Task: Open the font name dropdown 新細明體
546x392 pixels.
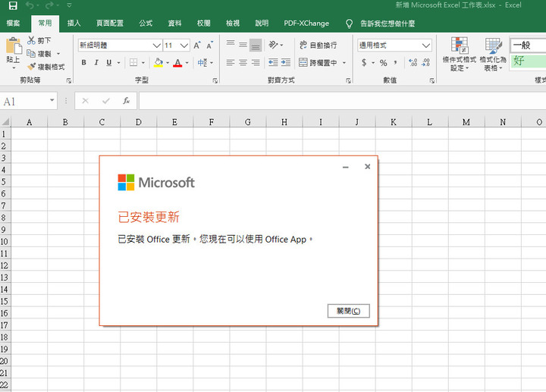Action: pos(157,45)
